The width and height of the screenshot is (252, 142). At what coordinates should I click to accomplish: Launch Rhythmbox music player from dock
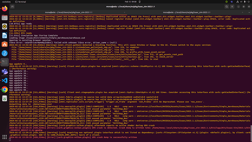click(4, 26)
